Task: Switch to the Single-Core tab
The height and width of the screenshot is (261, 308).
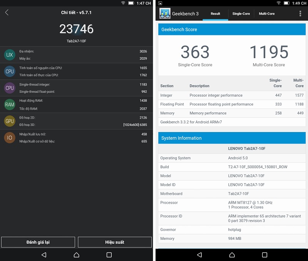Action: point(241,13)
